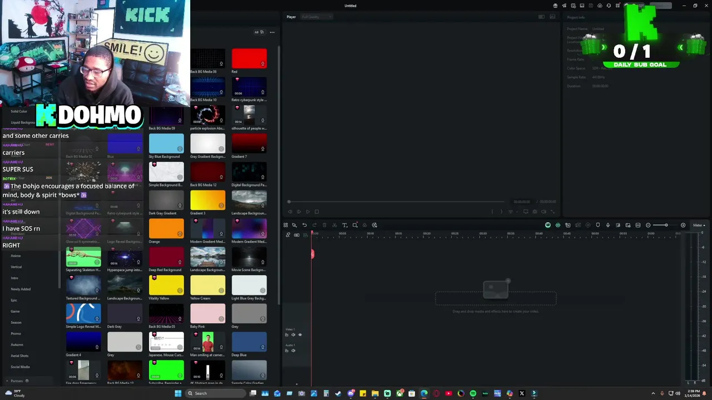Click the marker shield icon in timeline toolbar
This screenshot has width=712, height=400.
[598, 225]
